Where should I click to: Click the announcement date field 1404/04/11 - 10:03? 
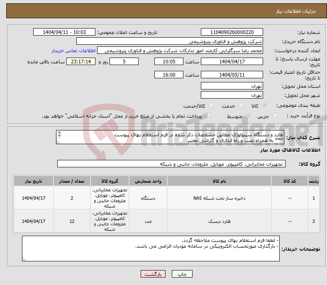[x=64, y=32]
